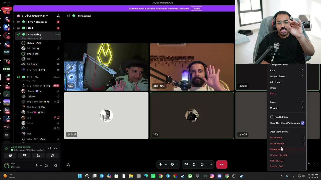Launch an activity from the call control bar
The image size is (321, 180).
[194, 164]
